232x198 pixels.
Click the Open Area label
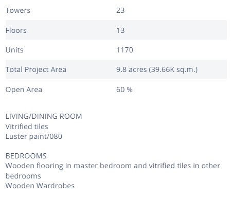click(24, 89)
